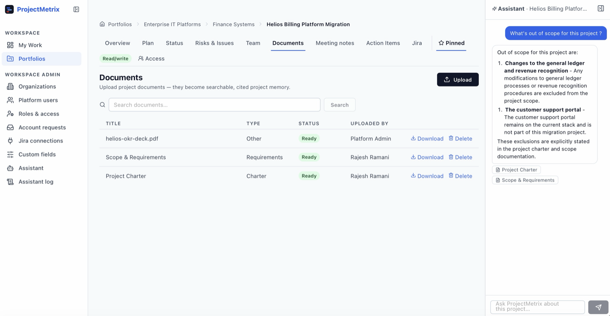Open Organizations admin page

(42, 86)
